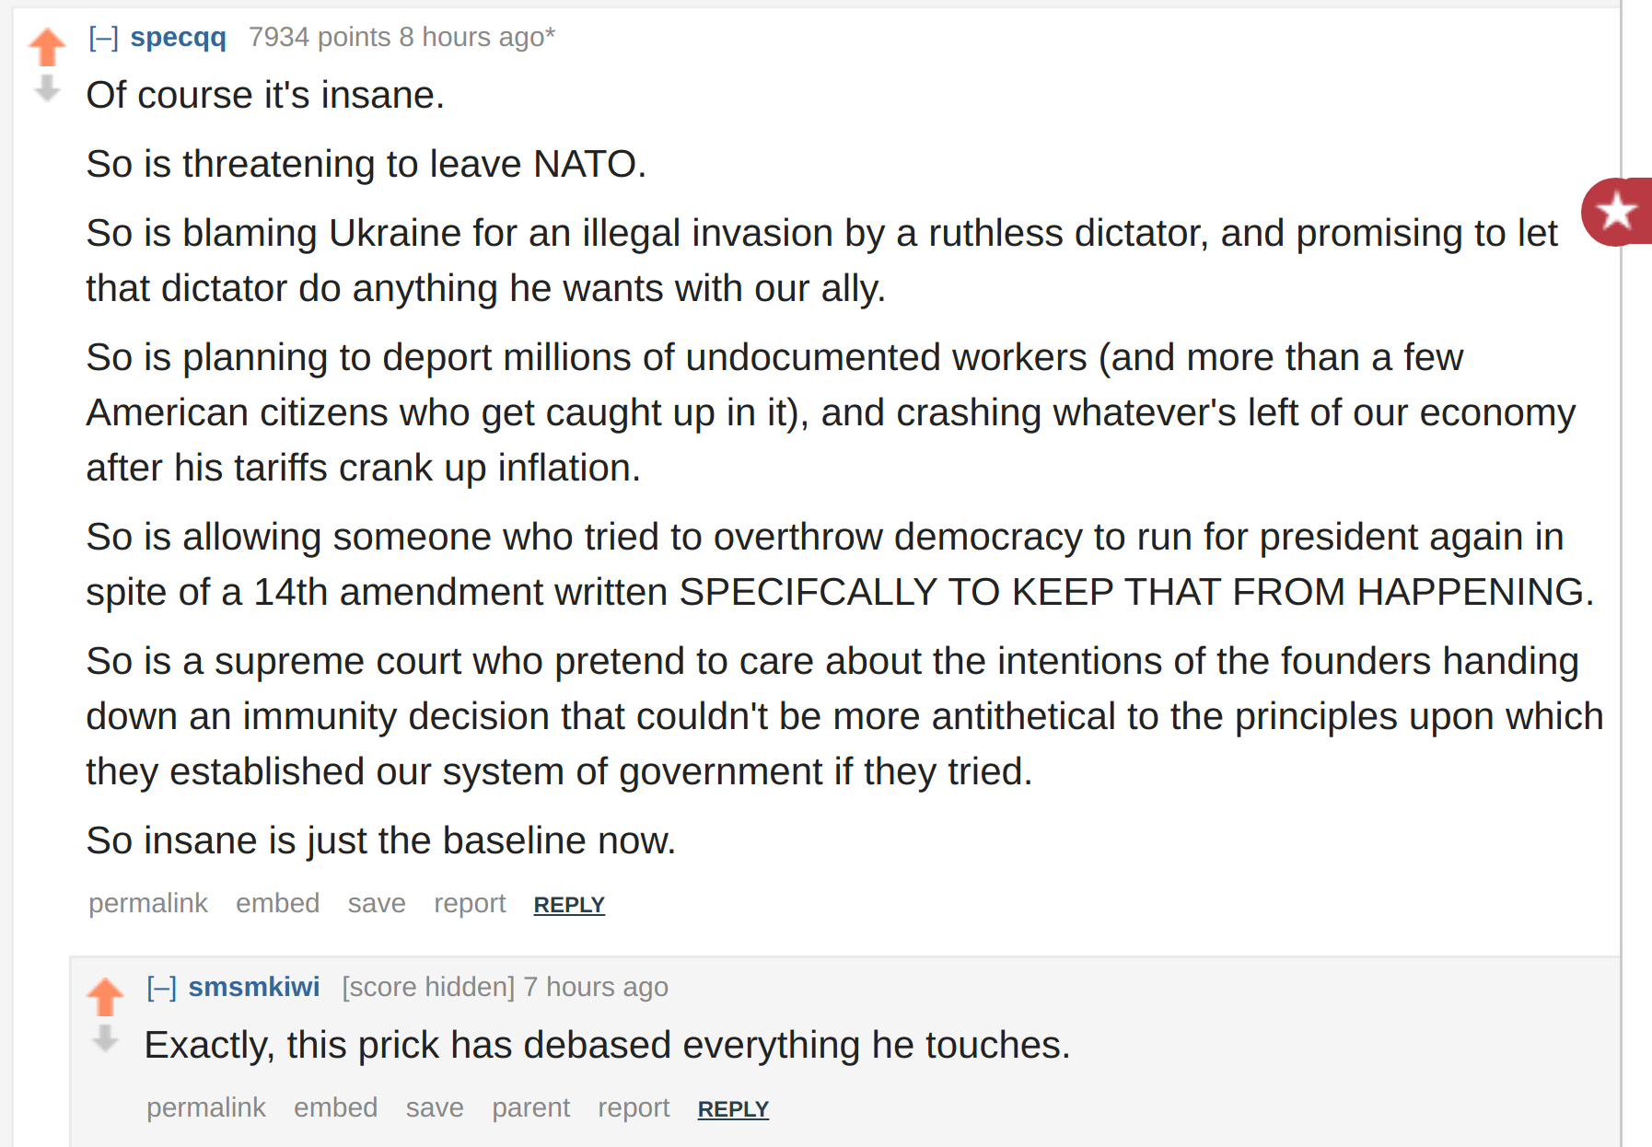Downvote smsmkiwi's reply
1652x1147 pixels.
coord(105,1039)
